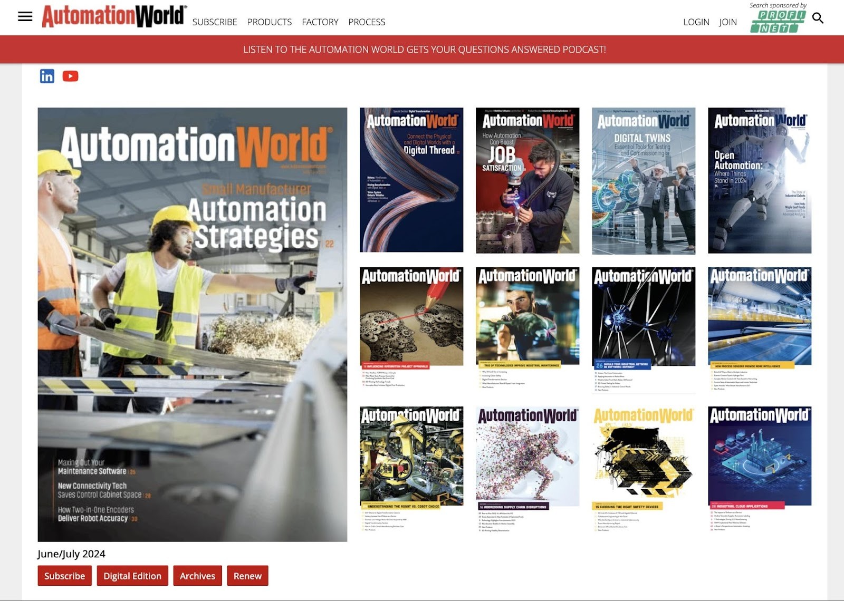Click the Automation World logo
Viewport: 844px width, 601px height.
pyautogui.click(x=114, y=16)
